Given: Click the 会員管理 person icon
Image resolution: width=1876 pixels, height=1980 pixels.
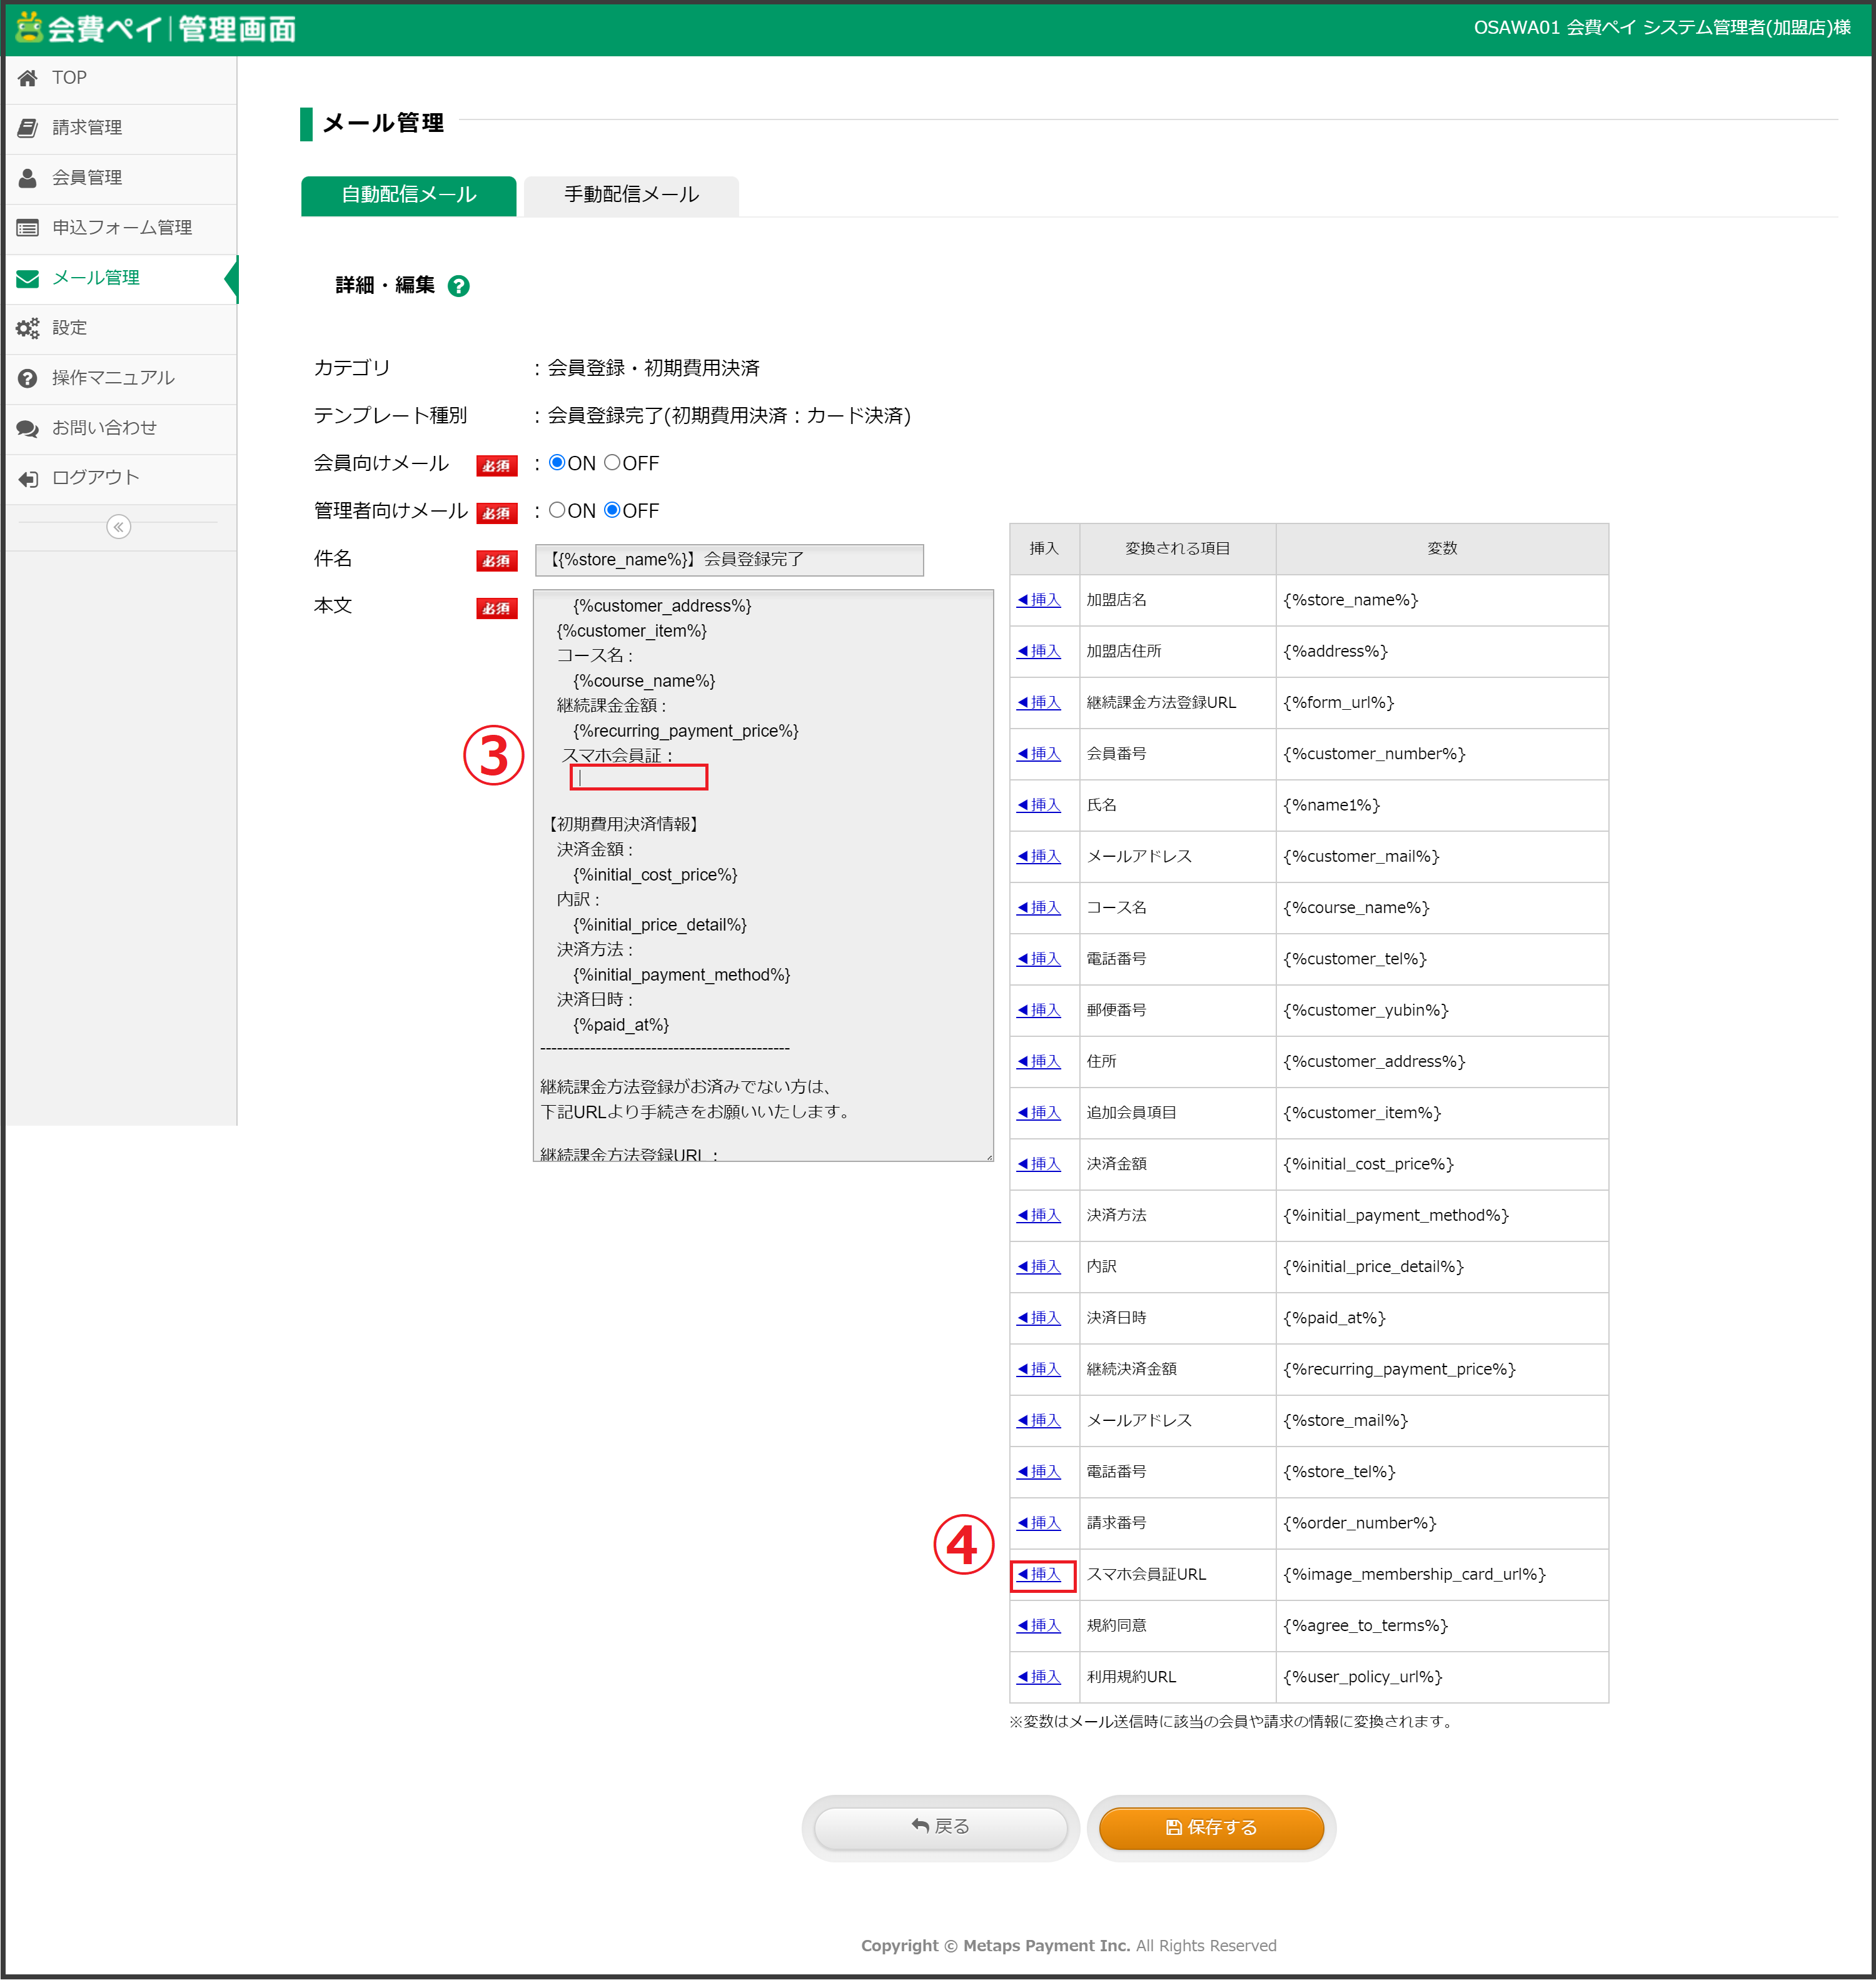Looking at the screenshot, I should (x=27, y=178).
